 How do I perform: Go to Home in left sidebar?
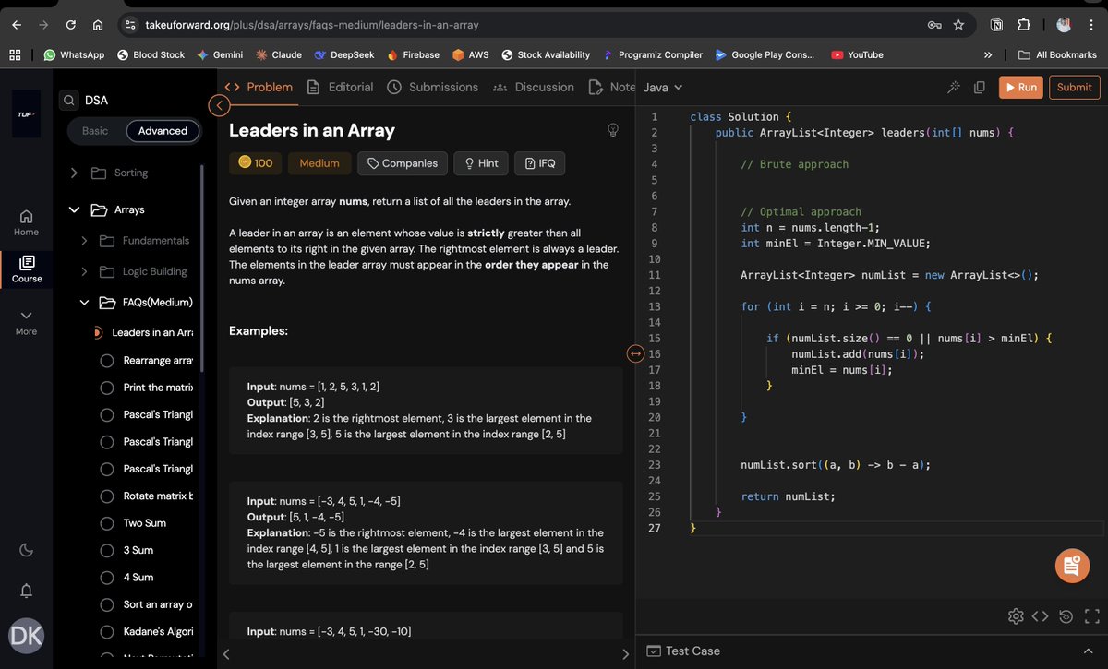click(26, 222)
